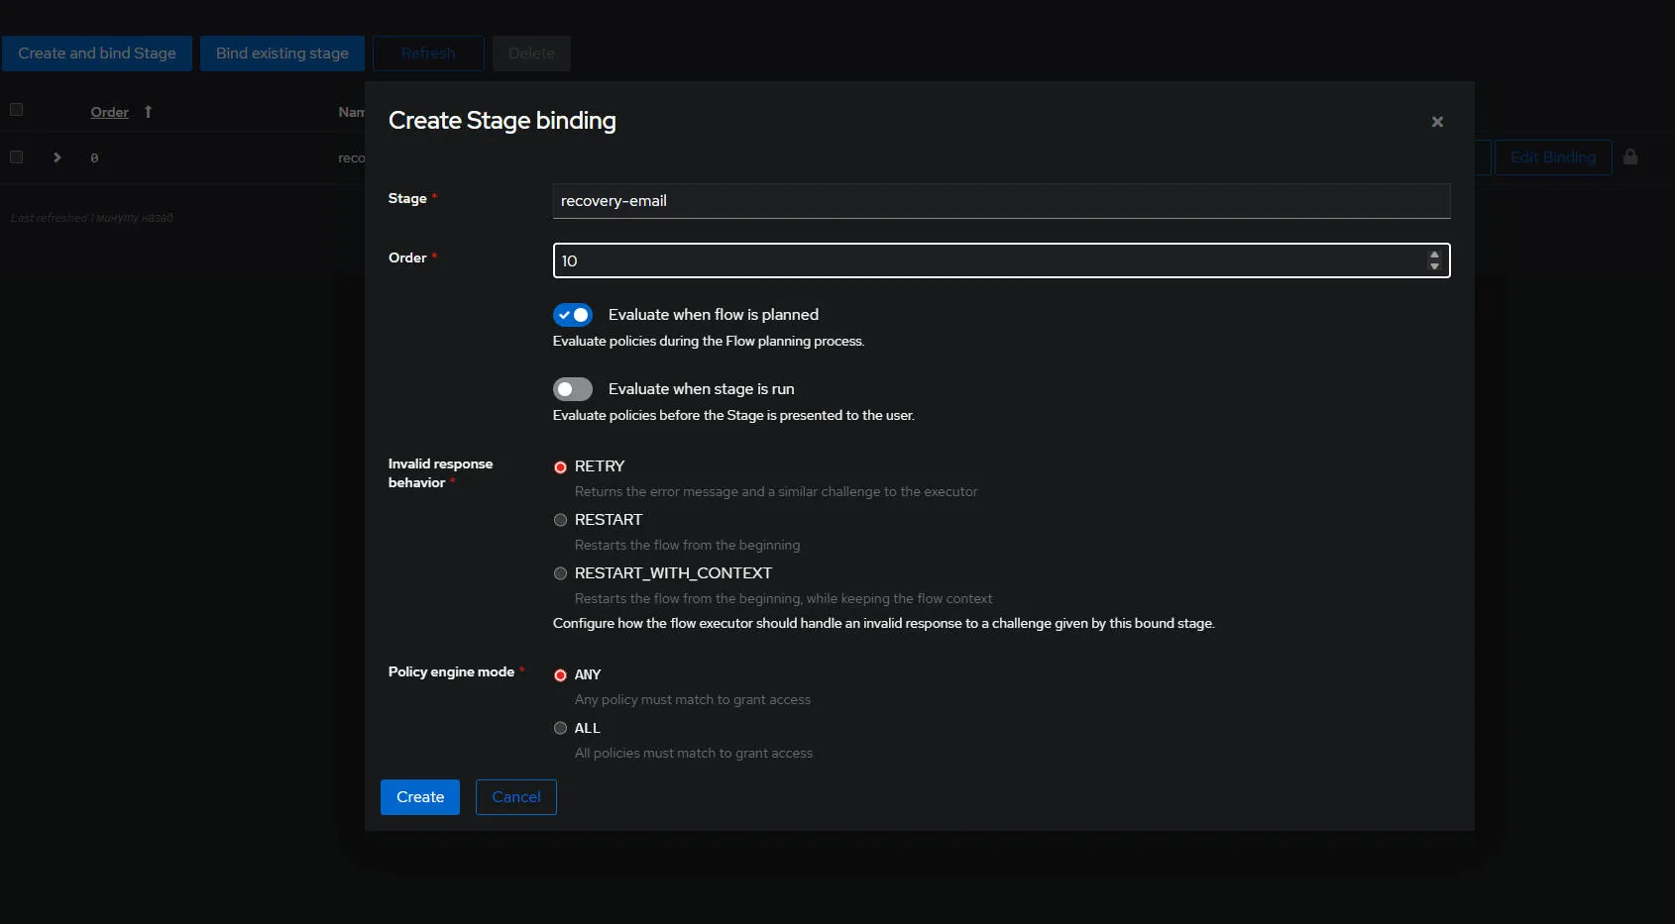Click the Bind existing stage button

coord(282,53)
